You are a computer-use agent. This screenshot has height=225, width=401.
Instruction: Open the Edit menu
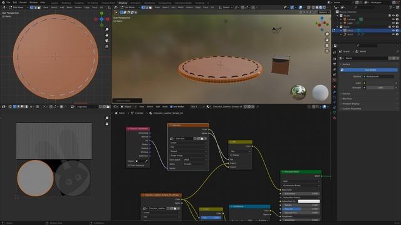pyautogui.click(x=15, y=2)
